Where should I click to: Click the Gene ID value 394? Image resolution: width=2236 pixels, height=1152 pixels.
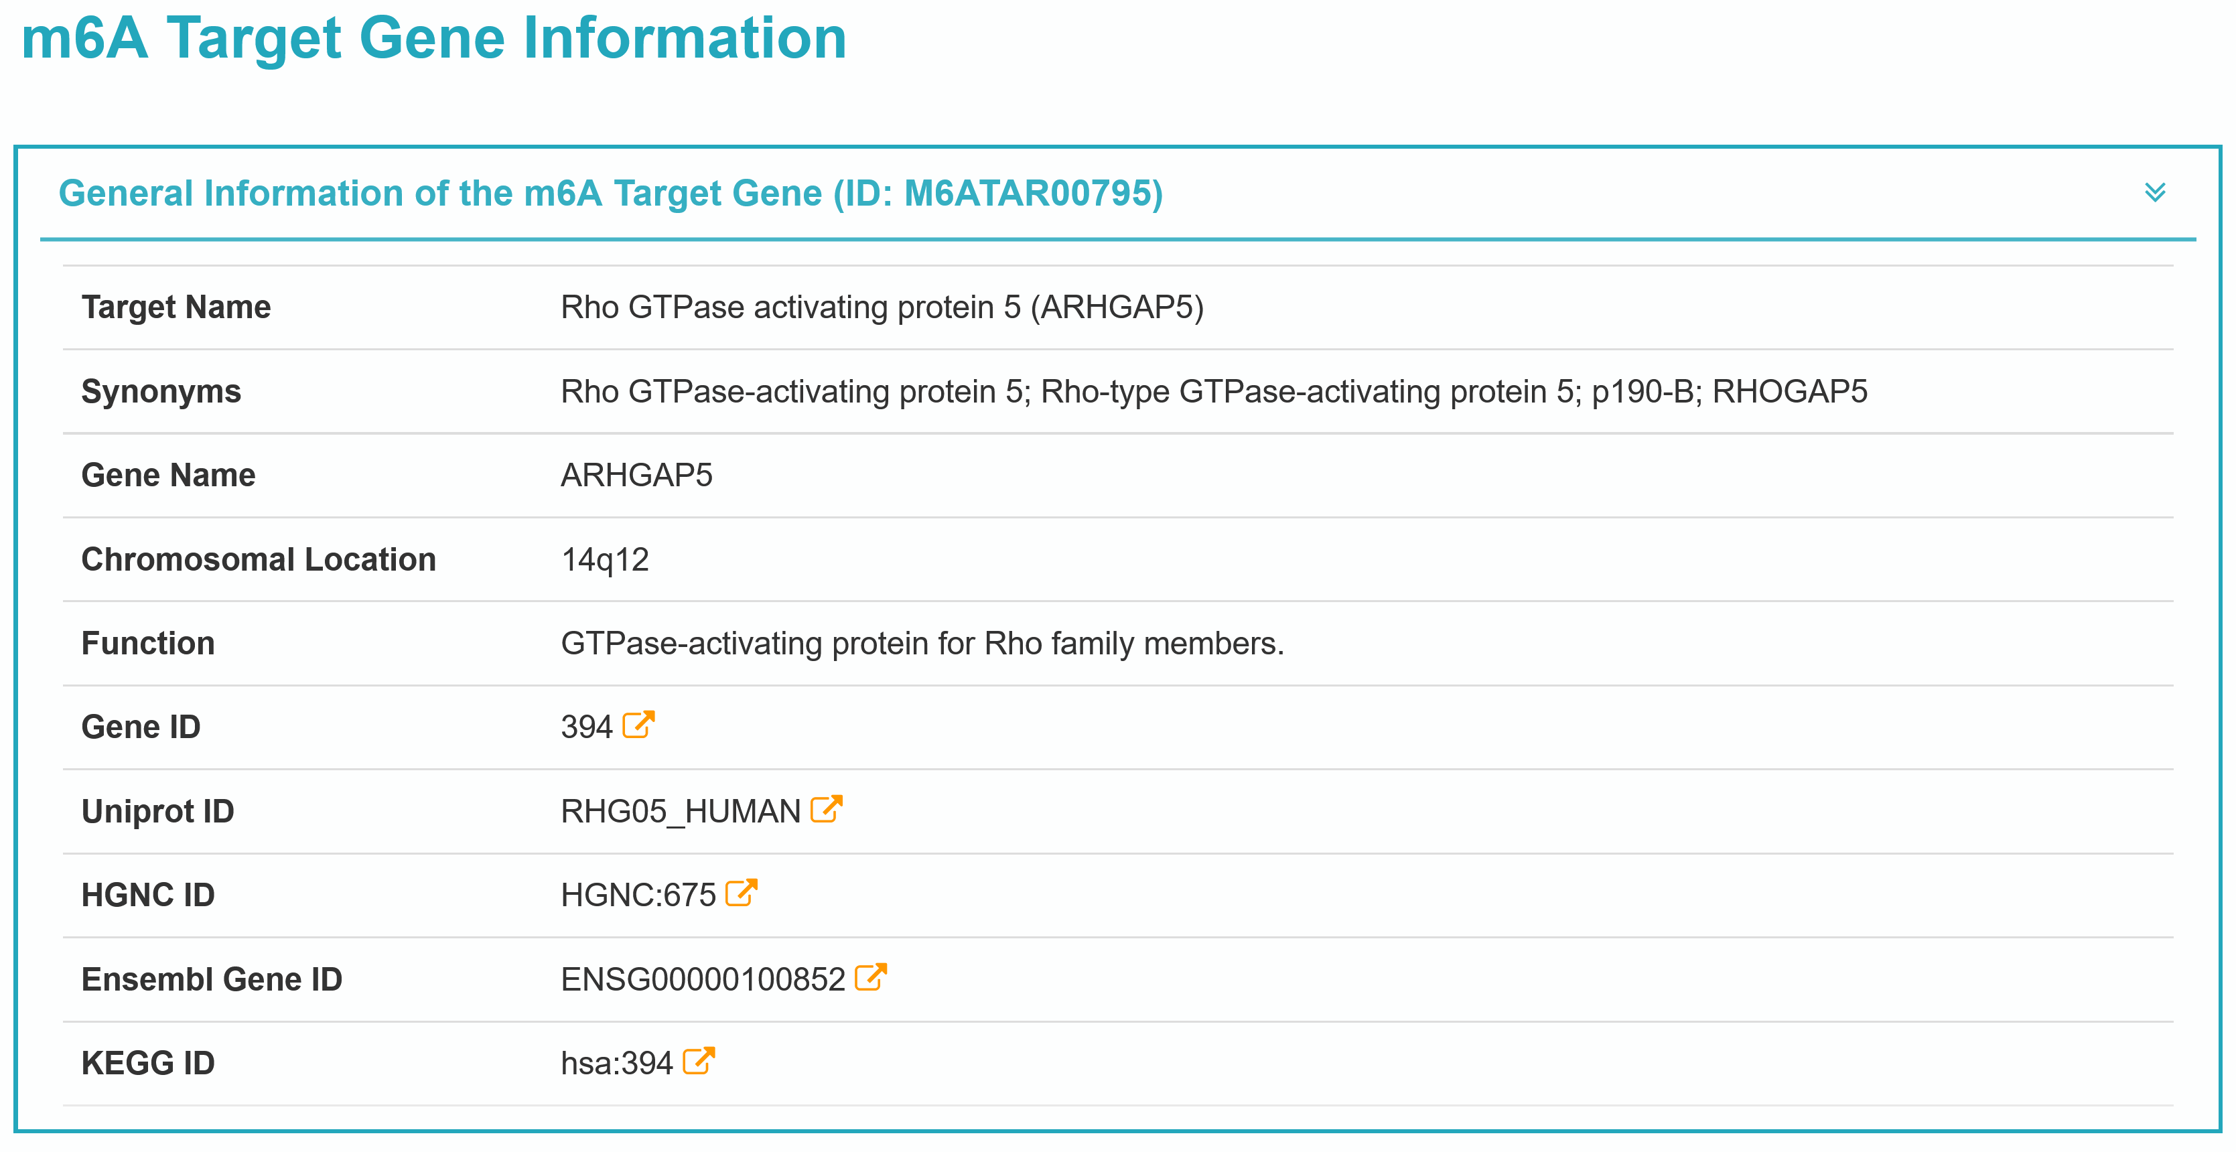coord(586,727)
